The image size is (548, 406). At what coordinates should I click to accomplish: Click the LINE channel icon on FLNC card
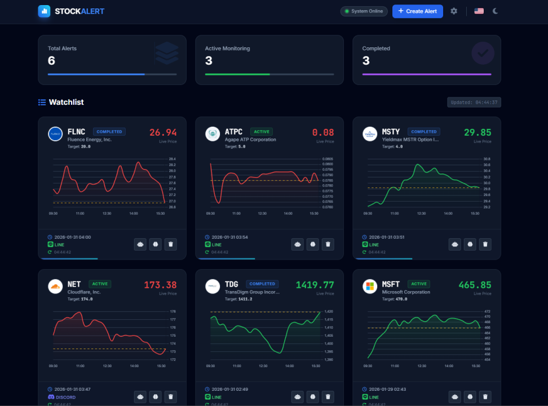click(50, 245)
